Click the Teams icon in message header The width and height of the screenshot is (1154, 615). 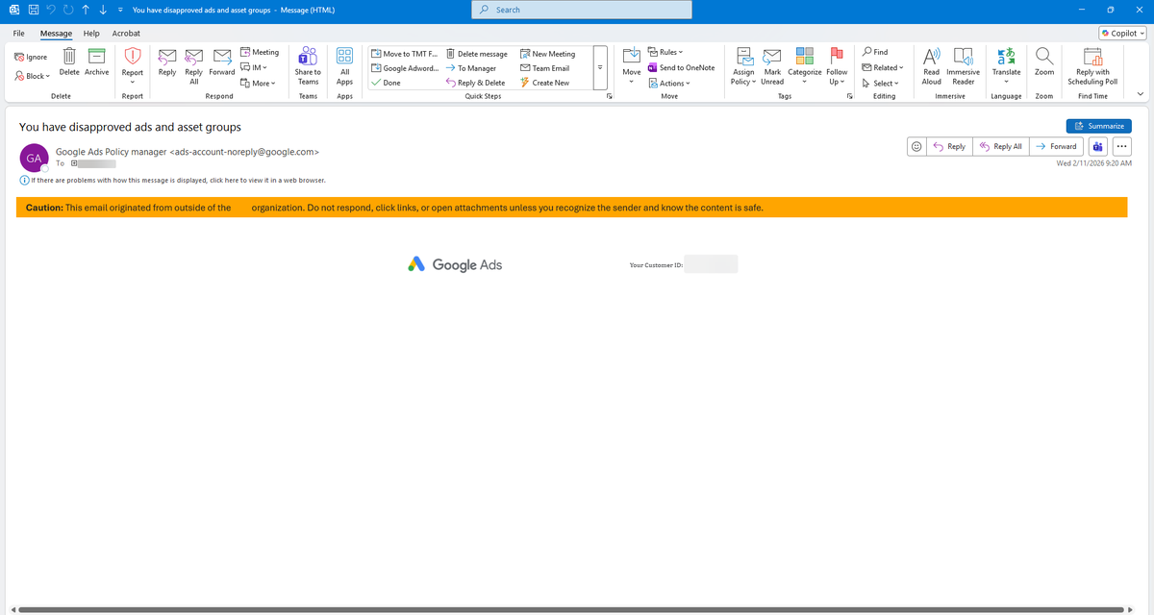[1098, 146]
